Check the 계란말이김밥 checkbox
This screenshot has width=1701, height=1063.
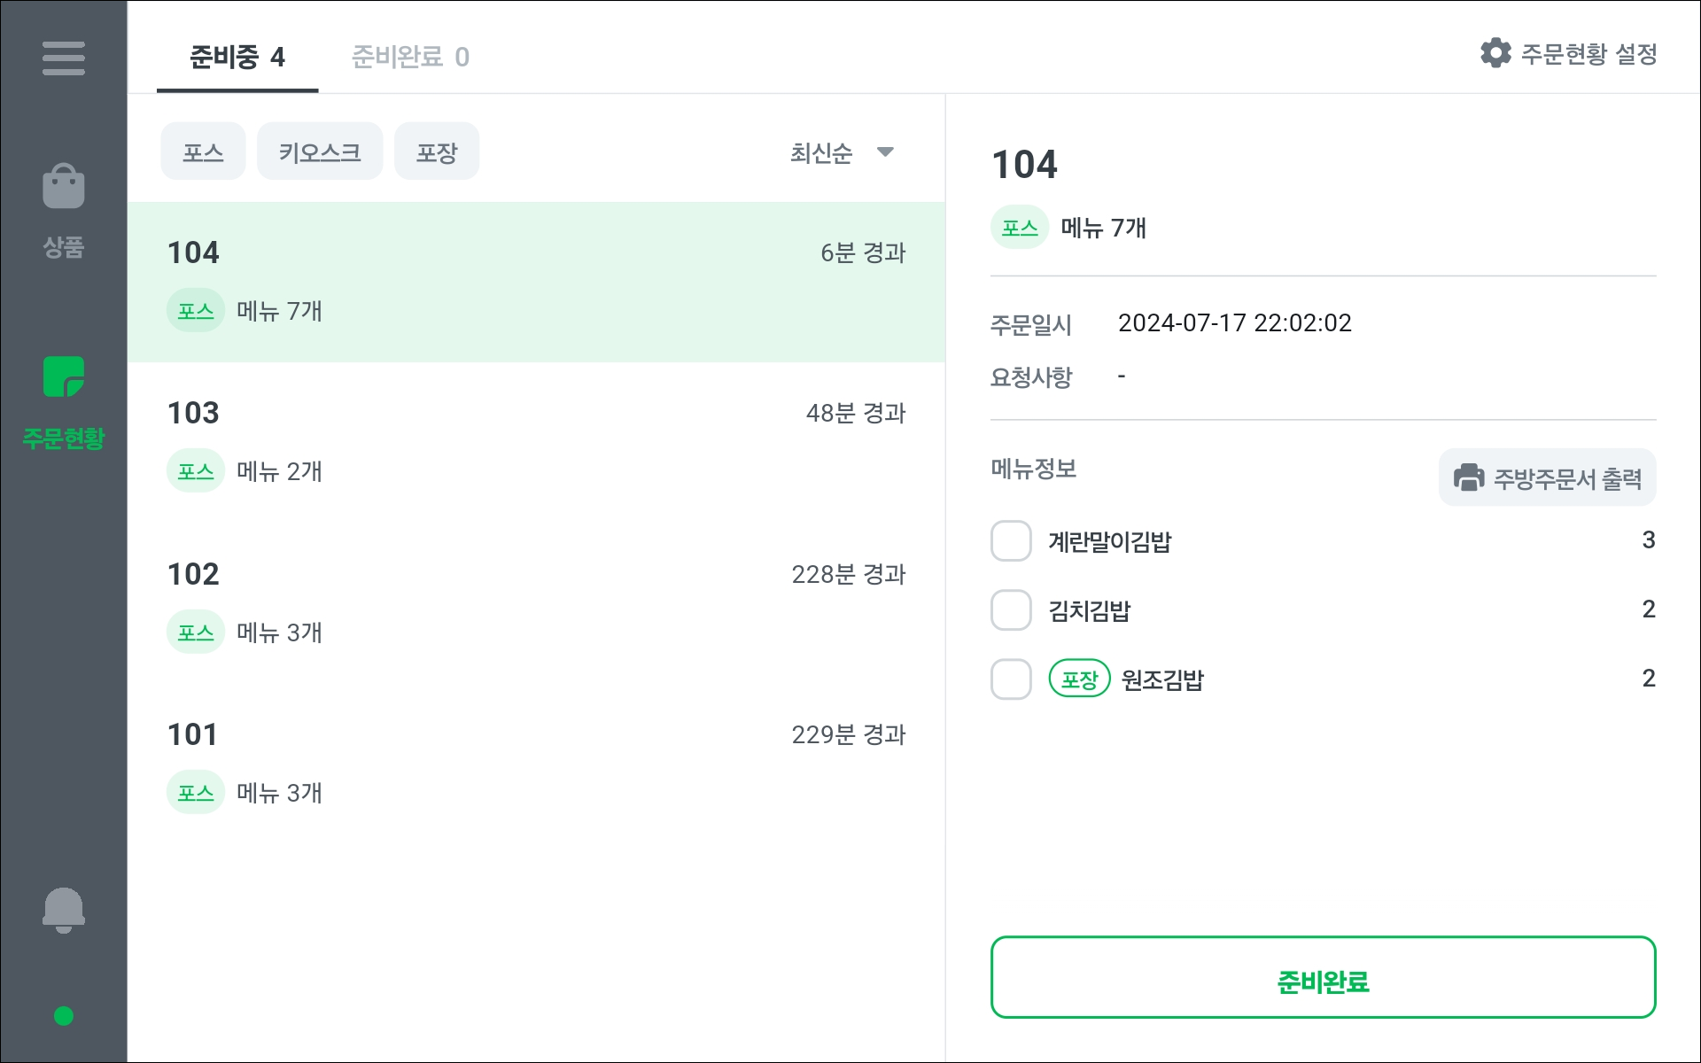coord(1011,541)
